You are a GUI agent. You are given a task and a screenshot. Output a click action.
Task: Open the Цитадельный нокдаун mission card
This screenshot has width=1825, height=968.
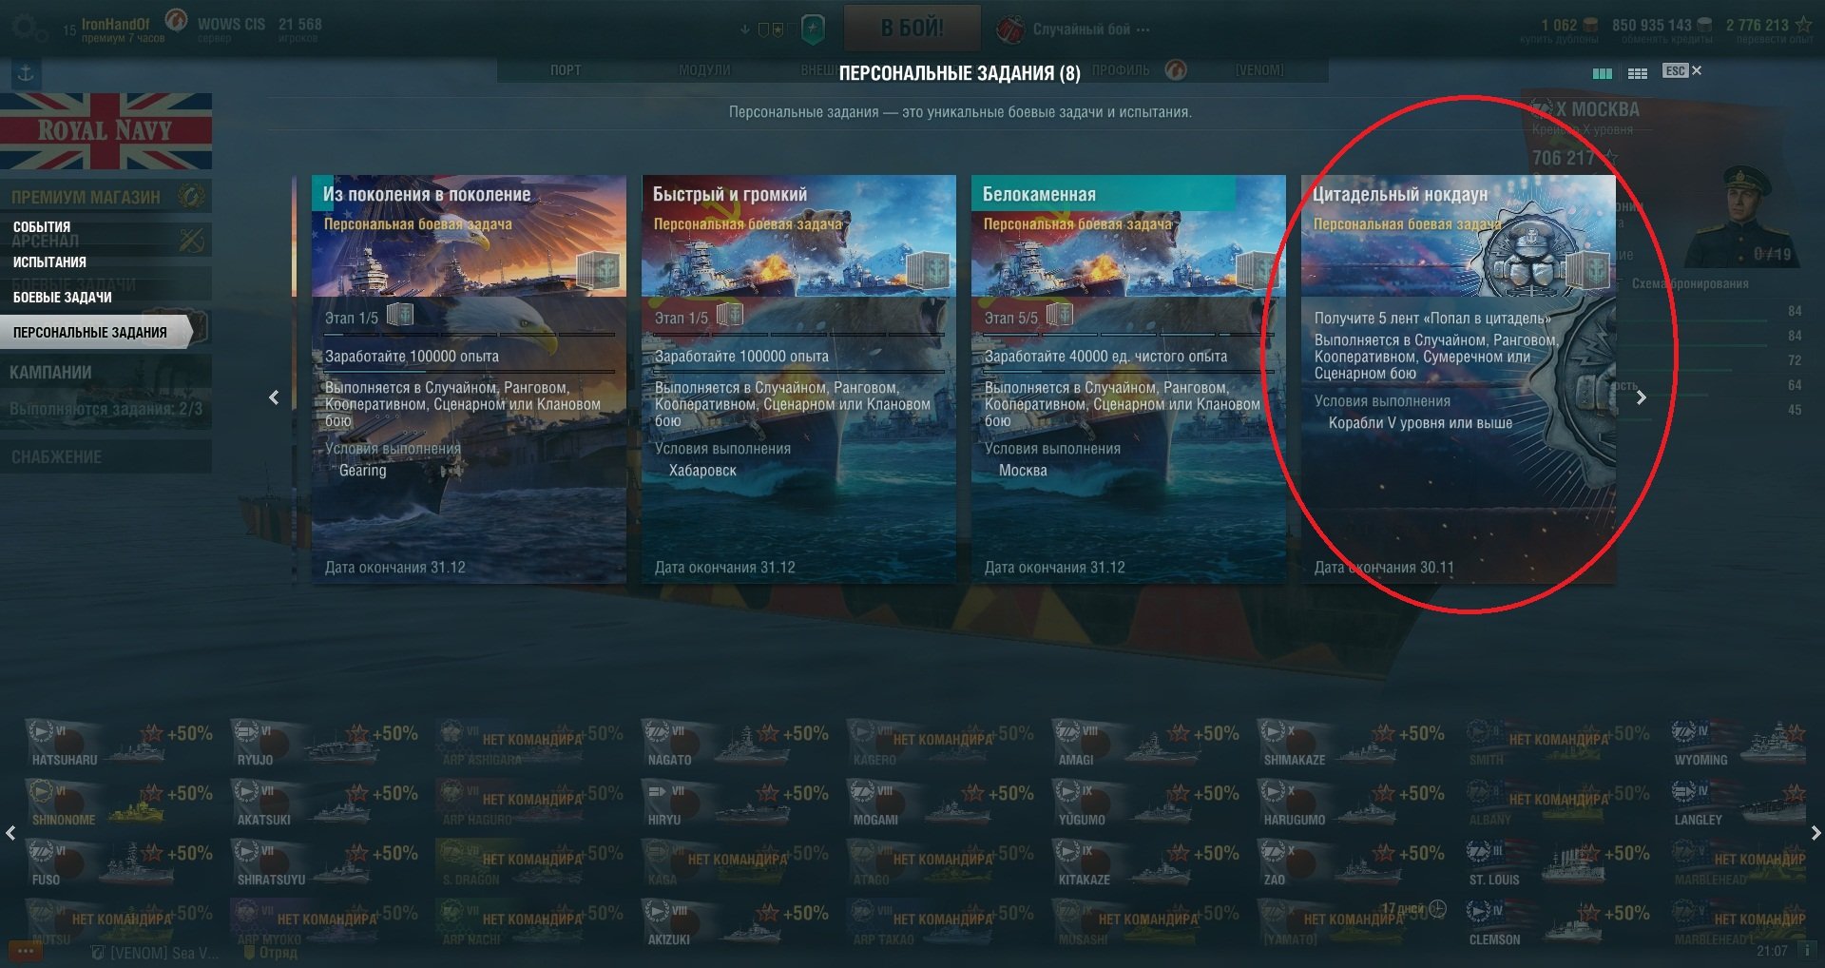(x=1458, y=378)
